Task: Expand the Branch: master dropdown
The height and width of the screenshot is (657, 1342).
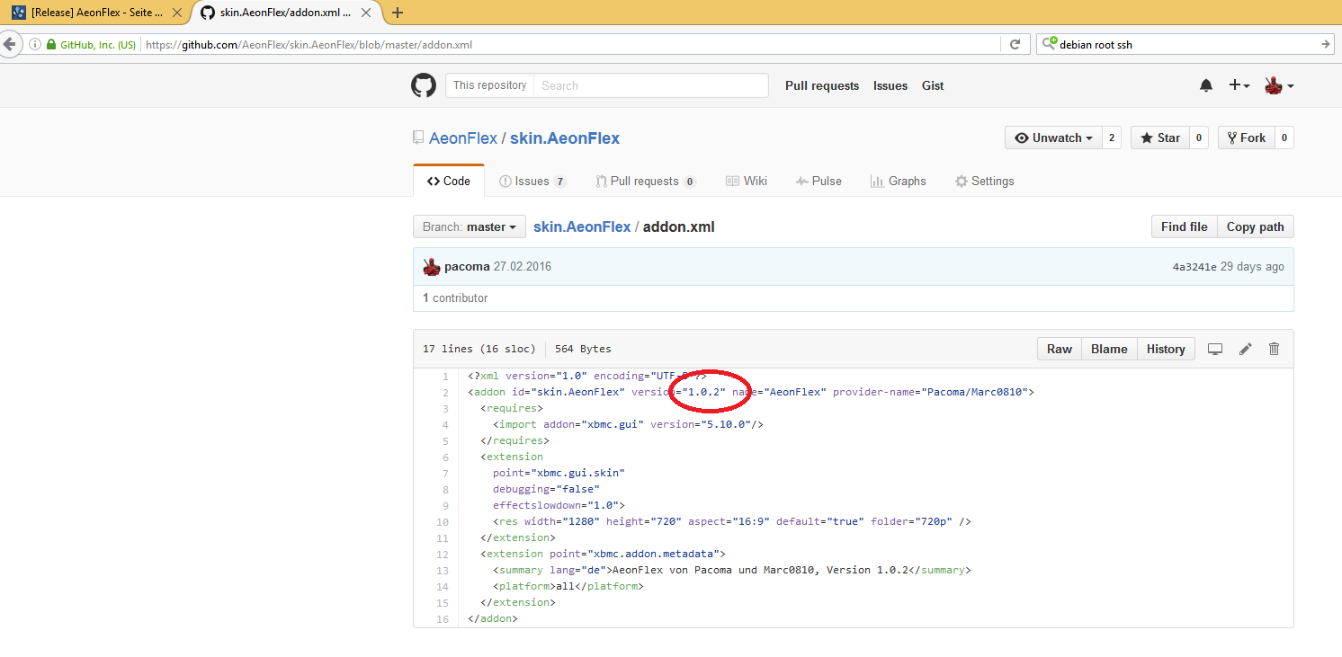Action: coord(469,226)
